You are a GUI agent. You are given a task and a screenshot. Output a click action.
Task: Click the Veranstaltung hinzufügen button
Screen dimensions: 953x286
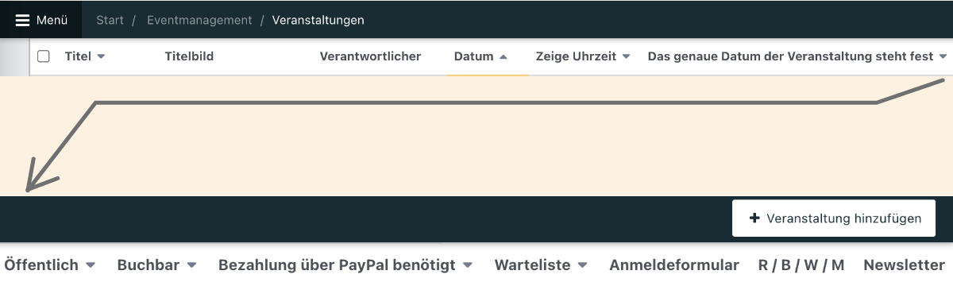834,218
